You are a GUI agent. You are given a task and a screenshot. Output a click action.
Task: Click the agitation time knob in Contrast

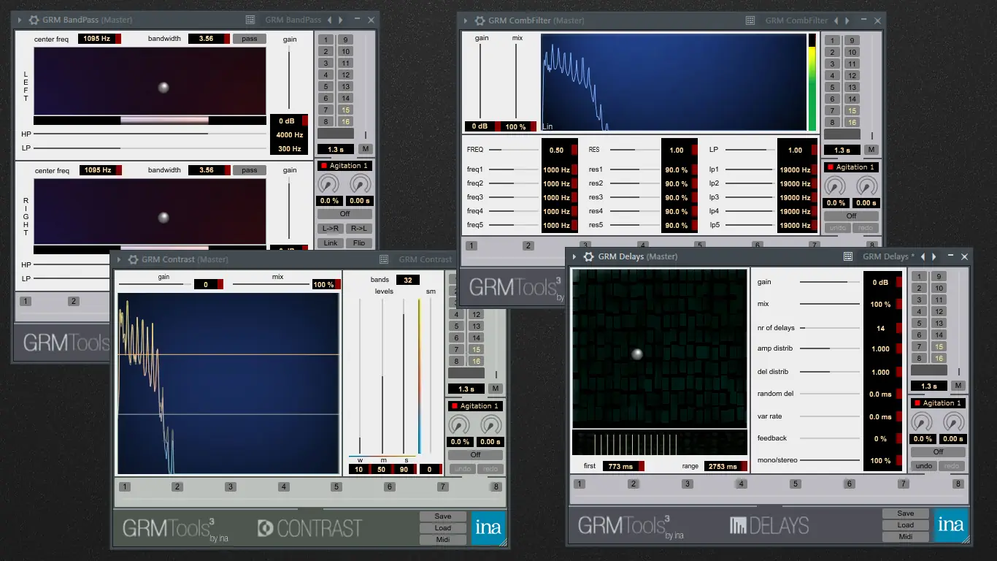point(490,425)
